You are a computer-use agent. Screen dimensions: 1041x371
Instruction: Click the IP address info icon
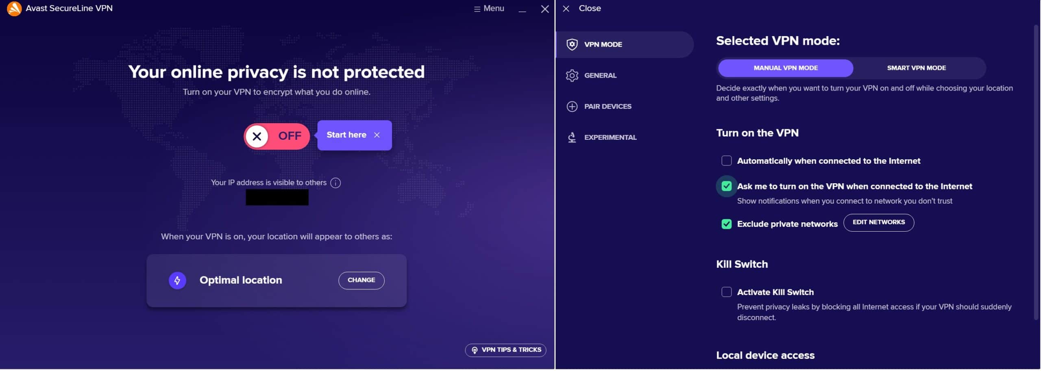coord(335,183)
